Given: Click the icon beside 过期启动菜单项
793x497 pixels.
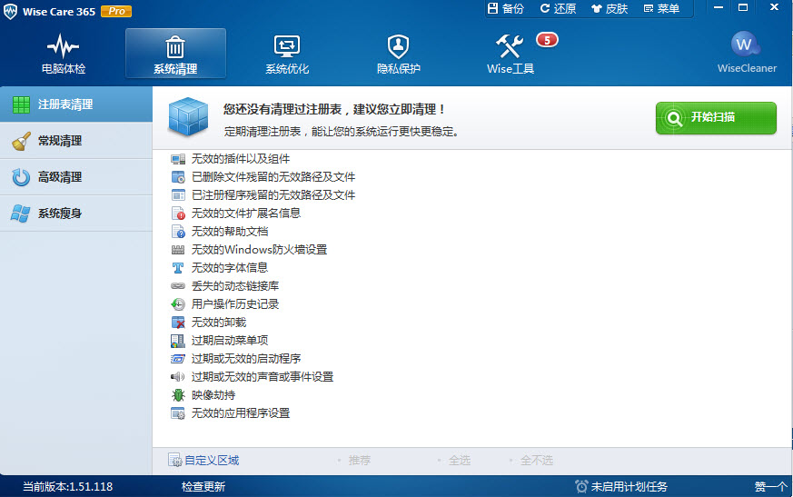Looking at the screenshot, I should coord(178,341).
